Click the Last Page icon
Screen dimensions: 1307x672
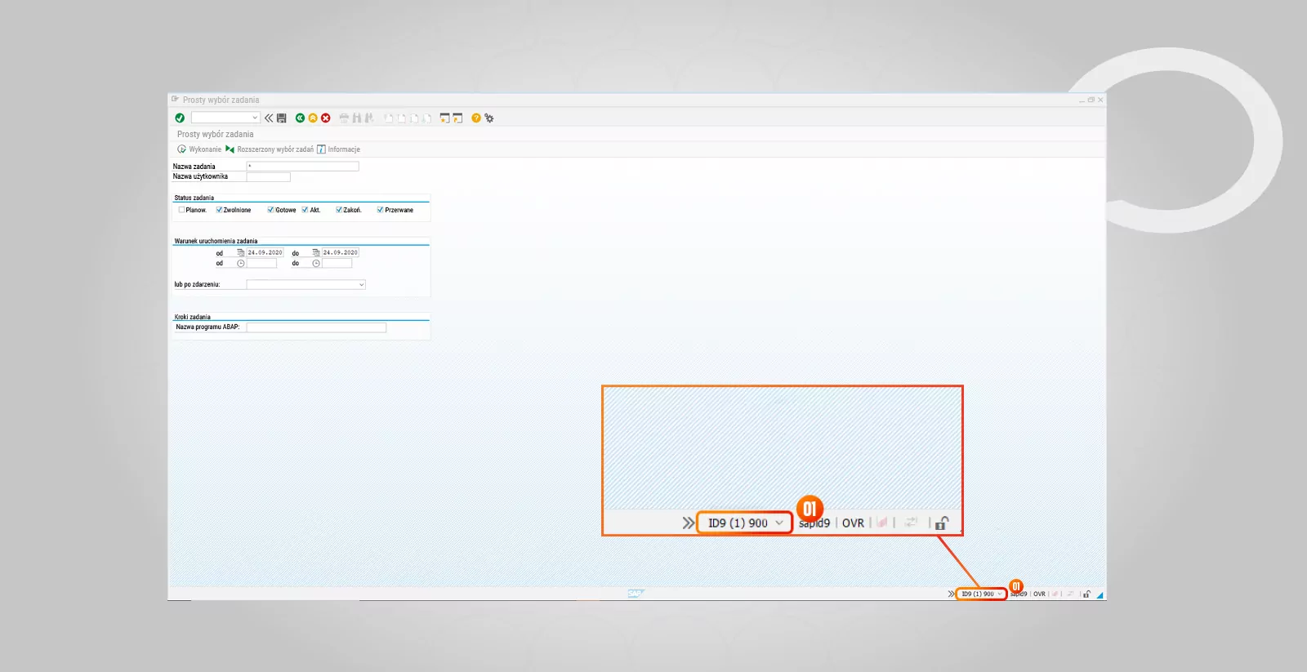tap(426, 118)
